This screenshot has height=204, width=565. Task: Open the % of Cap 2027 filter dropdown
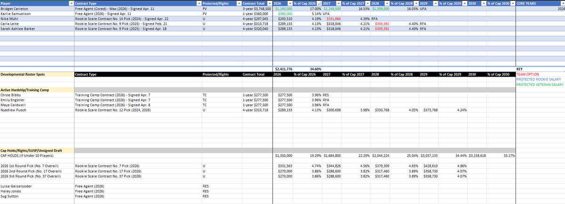(x=368, y=3)
